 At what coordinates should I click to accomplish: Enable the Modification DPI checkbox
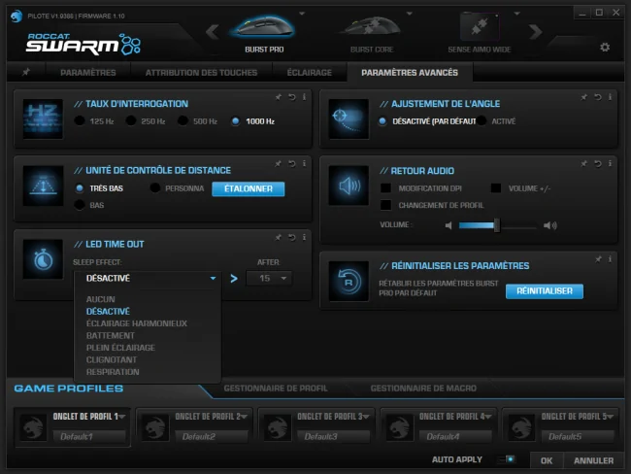(x=385, y=188)
